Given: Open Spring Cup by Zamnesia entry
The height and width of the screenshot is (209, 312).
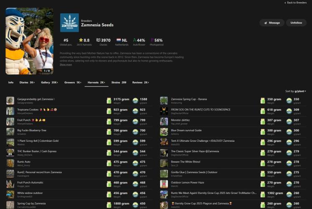Looking at the screenshot, I should tap(31, 203).
